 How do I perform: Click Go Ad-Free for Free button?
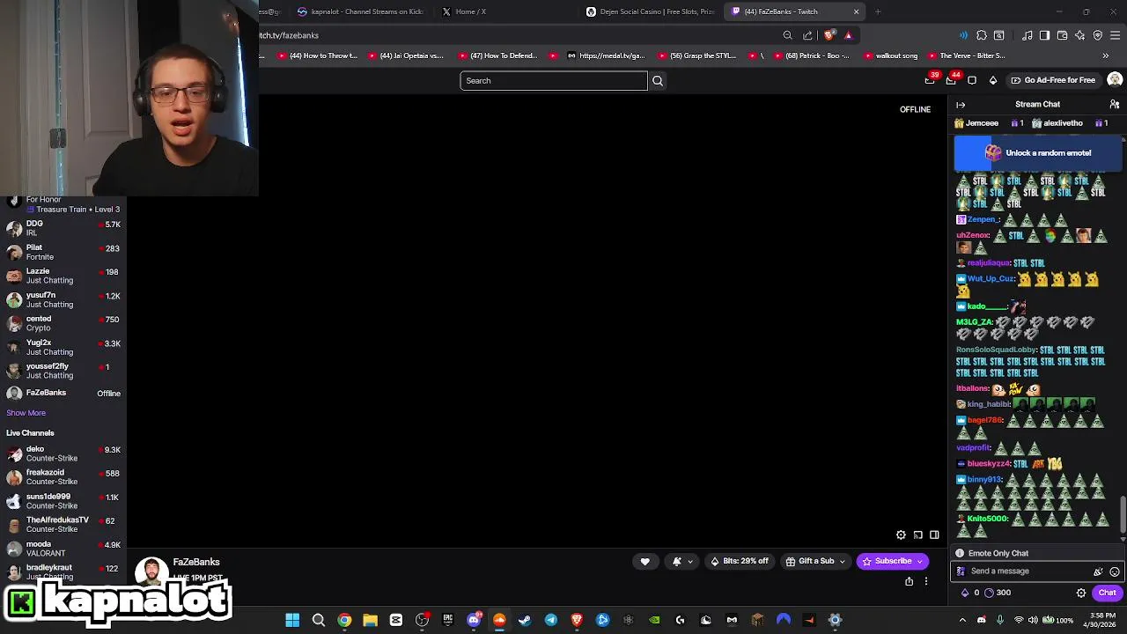1052,80
